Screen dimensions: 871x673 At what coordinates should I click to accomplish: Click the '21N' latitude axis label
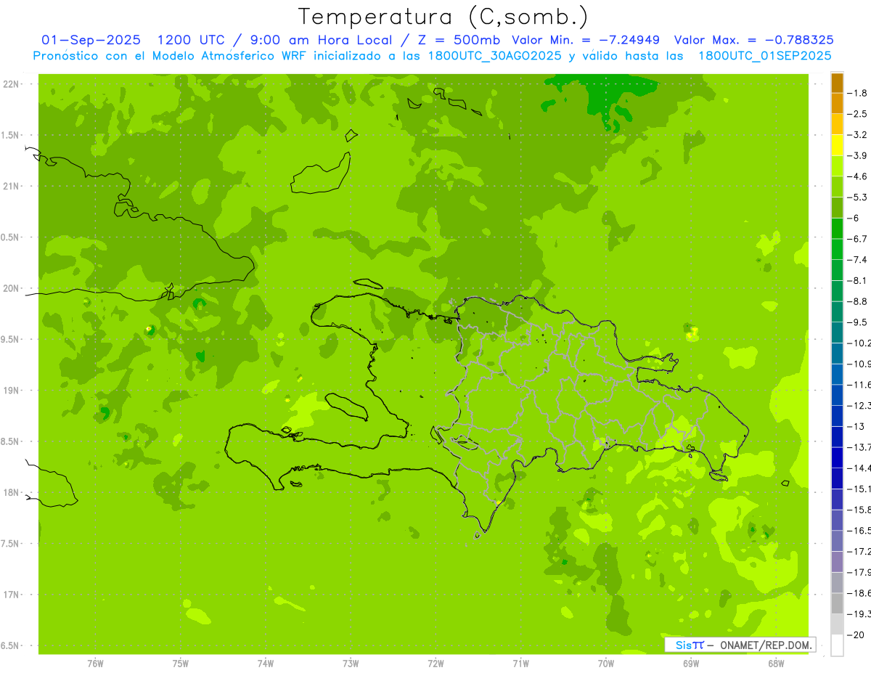pos(11,186)
